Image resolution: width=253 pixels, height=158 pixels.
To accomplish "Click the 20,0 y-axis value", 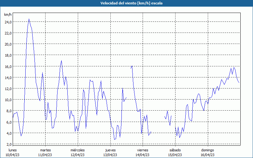I will click(8, 44).
